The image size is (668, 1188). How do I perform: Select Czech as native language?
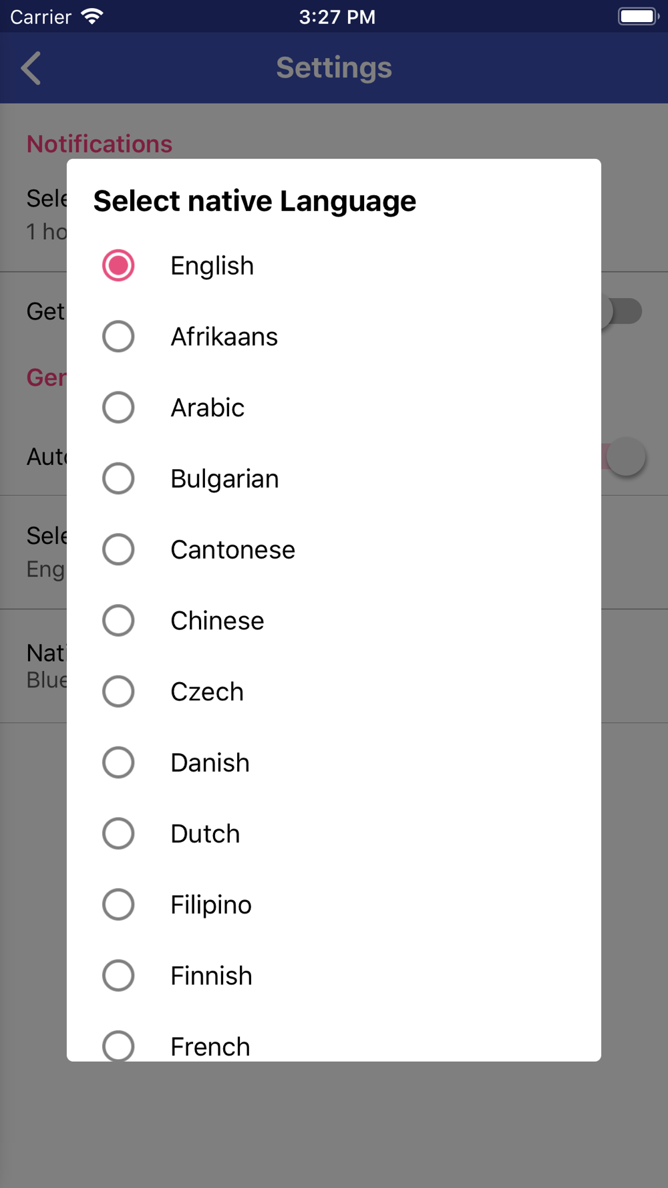tap(118, 692)
